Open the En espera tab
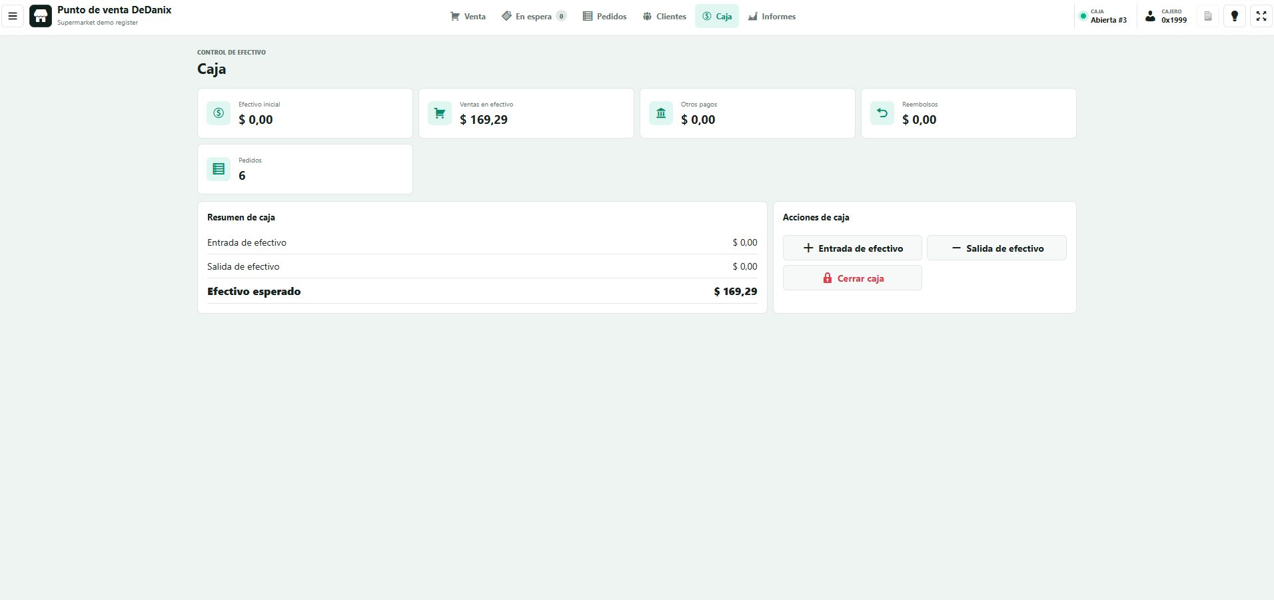This screenshot has height=600, width=1274. pos(534,17)
